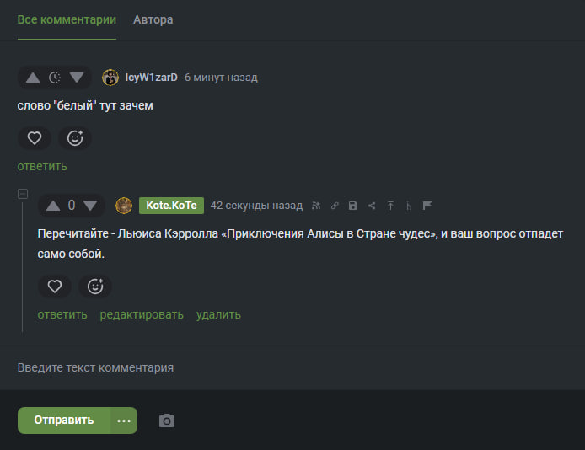This screenshot has height=450, width=585.
Task: Click редактировать under Kote.KoTe's reply
Action: (x=142, y=314)
